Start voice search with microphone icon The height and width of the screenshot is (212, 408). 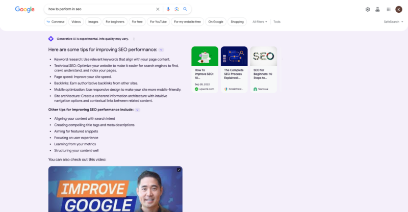click(168, 9)
